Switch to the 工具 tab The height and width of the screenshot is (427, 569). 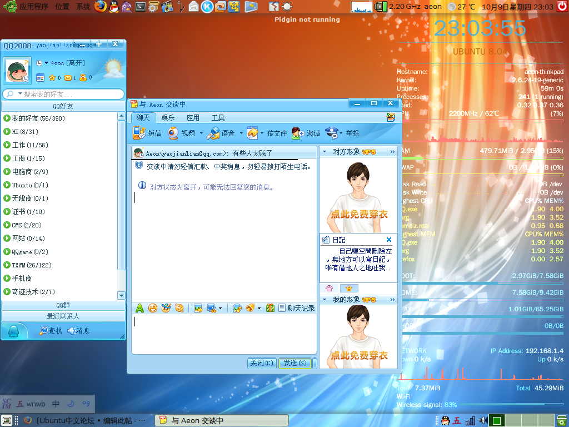point(218,118)
